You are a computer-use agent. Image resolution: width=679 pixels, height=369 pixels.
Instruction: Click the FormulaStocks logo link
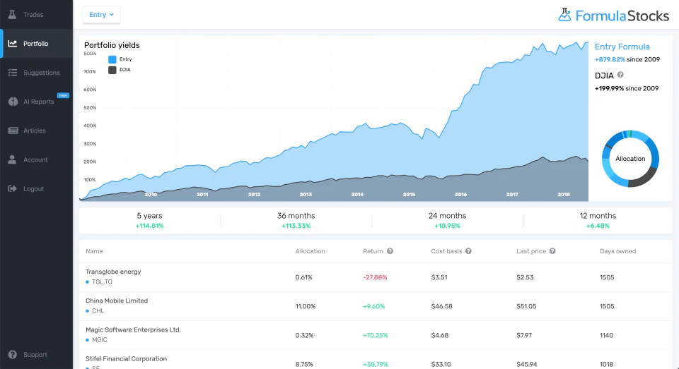click(614, 16)
